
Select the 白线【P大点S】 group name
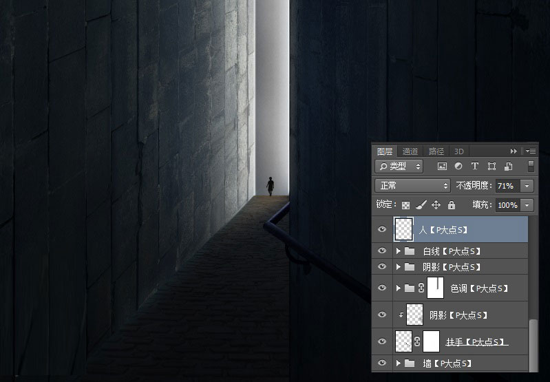point(452,251)
